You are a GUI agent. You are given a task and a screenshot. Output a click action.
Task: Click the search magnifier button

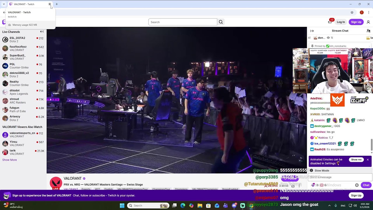click(x=221, y=22)
